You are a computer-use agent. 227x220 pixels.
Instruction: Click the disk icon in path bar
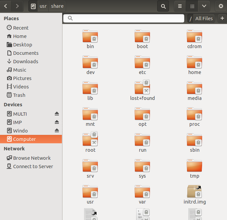tap(33, 6)
